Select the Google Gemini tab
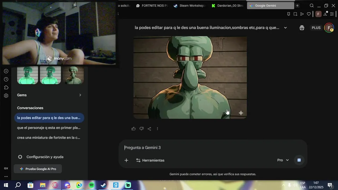 click(x=270, y=6)
